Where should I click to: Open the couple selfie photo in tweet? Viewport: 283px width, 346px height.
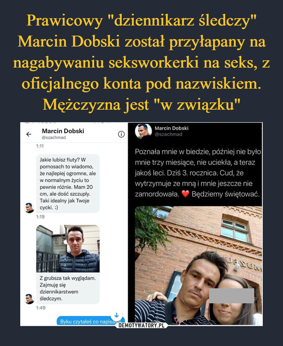pos(198,266)
